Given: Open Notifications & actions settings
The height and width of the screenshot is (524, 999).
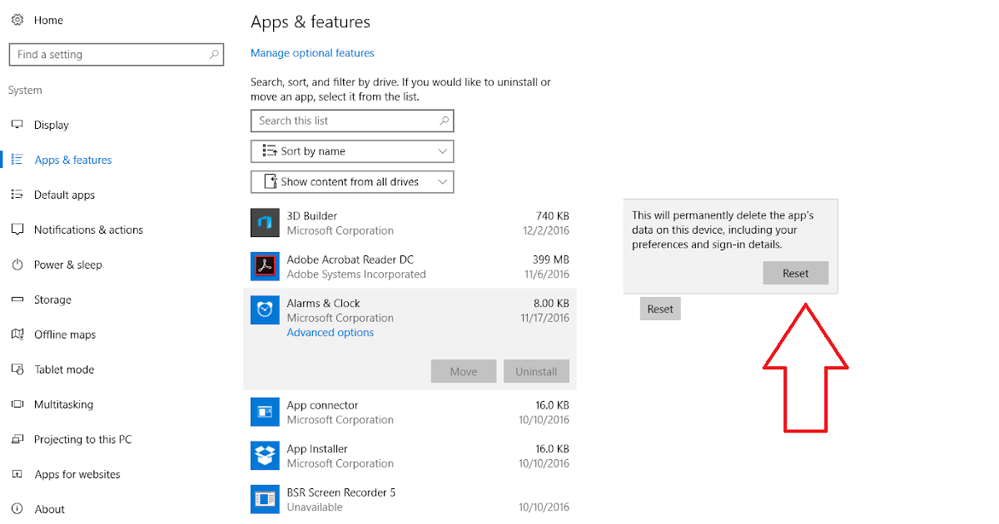Looking at the screenshot, I should [89, 230].
